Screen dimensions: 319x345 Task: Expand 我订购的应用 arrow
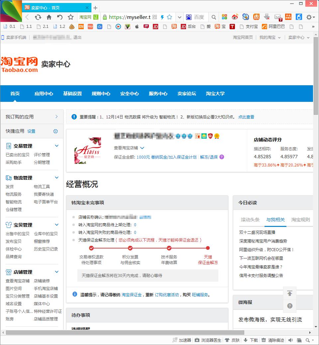(57, 117)
